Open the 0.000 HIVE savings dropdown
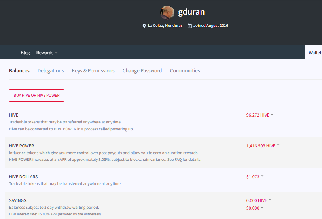This screenshot has width=322, height=219. click(259, 200)
